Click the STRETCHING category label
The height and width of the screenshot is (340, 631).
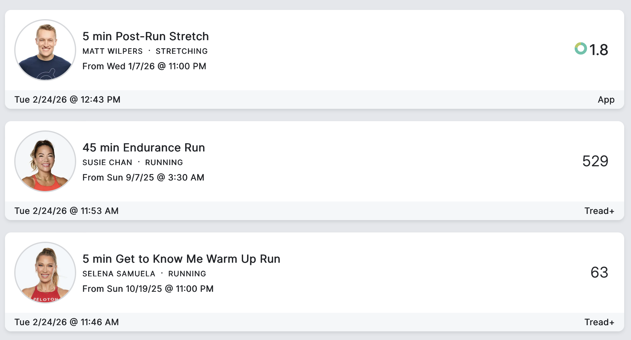pyautogui.click(x=181, y=51)
